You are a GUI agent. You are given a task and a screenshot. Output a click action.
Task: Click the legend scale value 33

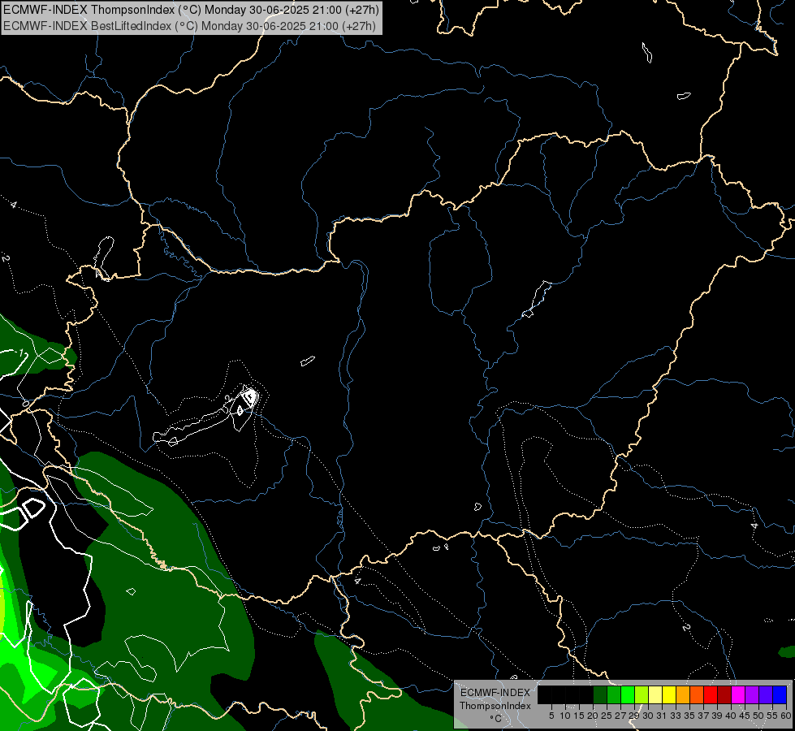(x=676, y=716)
